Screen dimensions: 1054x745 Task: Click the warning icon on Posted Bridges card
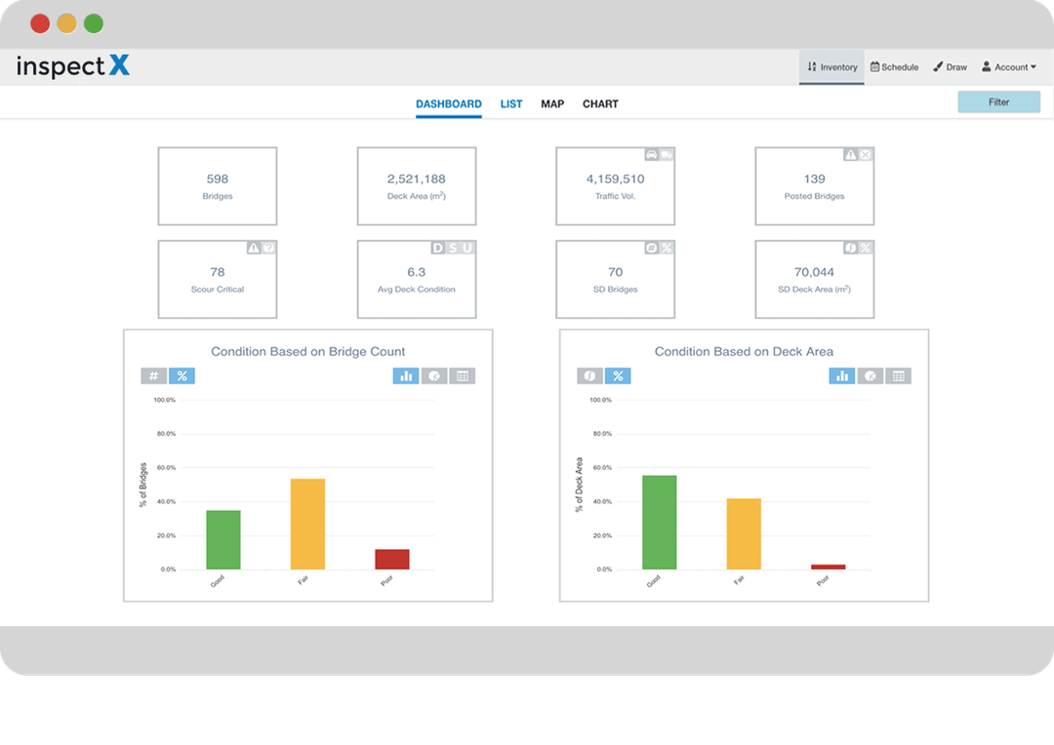pyautogui.click(x=851, y=155)
